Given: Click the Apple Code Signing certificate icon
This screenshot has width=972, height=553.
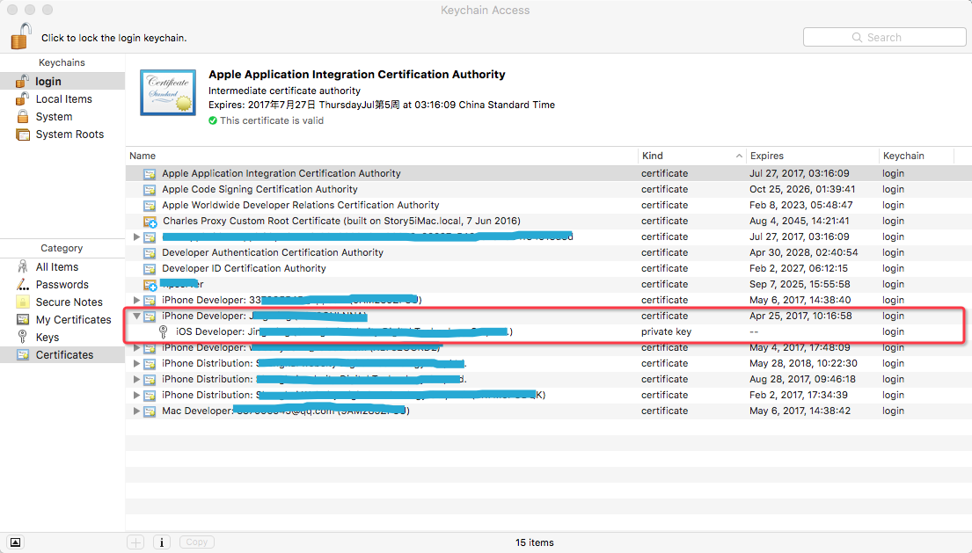Looking at the screenshot, I should pos(150,190).
